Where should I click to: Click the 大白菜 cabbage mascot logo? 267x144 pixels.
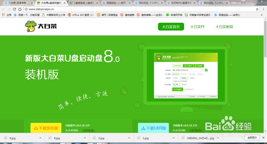point(31,26)
